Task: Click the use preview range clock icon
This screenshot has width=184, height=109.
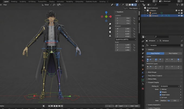Action: coord(116,106)
